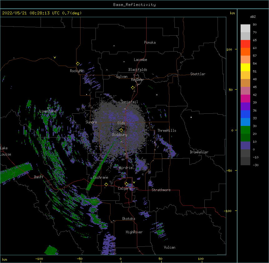Click the Base_Reflectivity title text
The image size is (269, 263).
(134, 5)
